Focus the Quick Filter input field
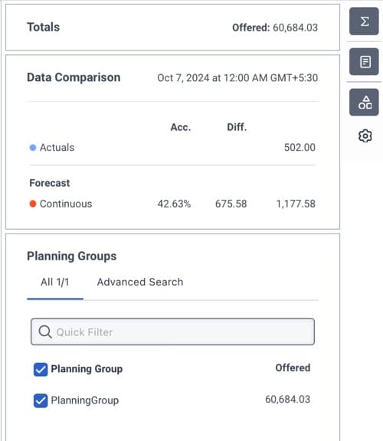This screenshot has width=383, height=441. click(x=172, y=332)
